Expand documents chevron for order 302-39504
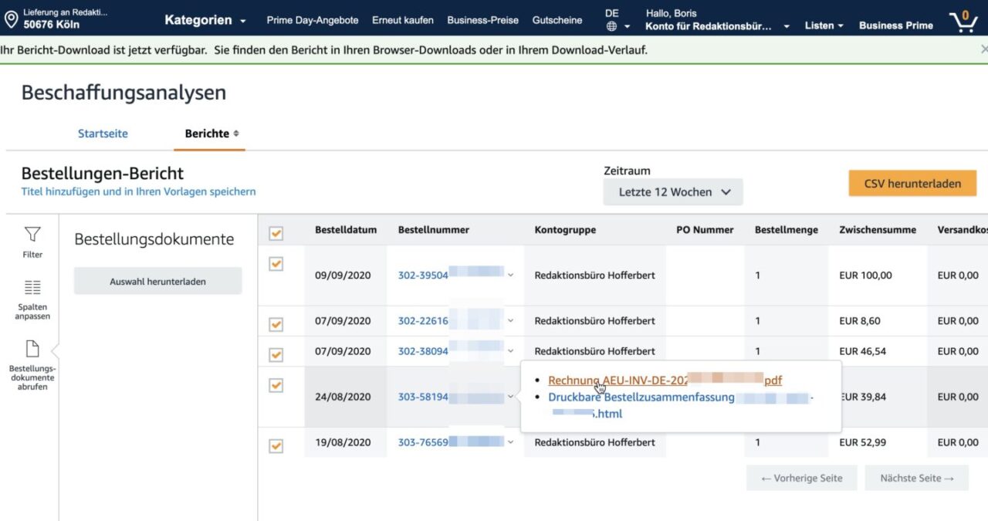Image resolution: width=988 pixels, height=521 pixels. pyautogui.click(x=510, y=276)
